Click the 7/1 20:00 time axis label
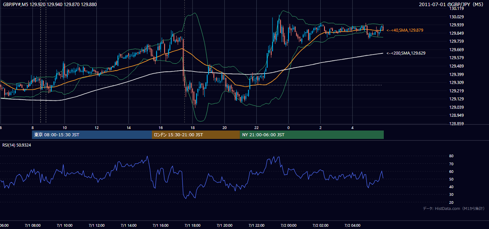 click(224, 226)
